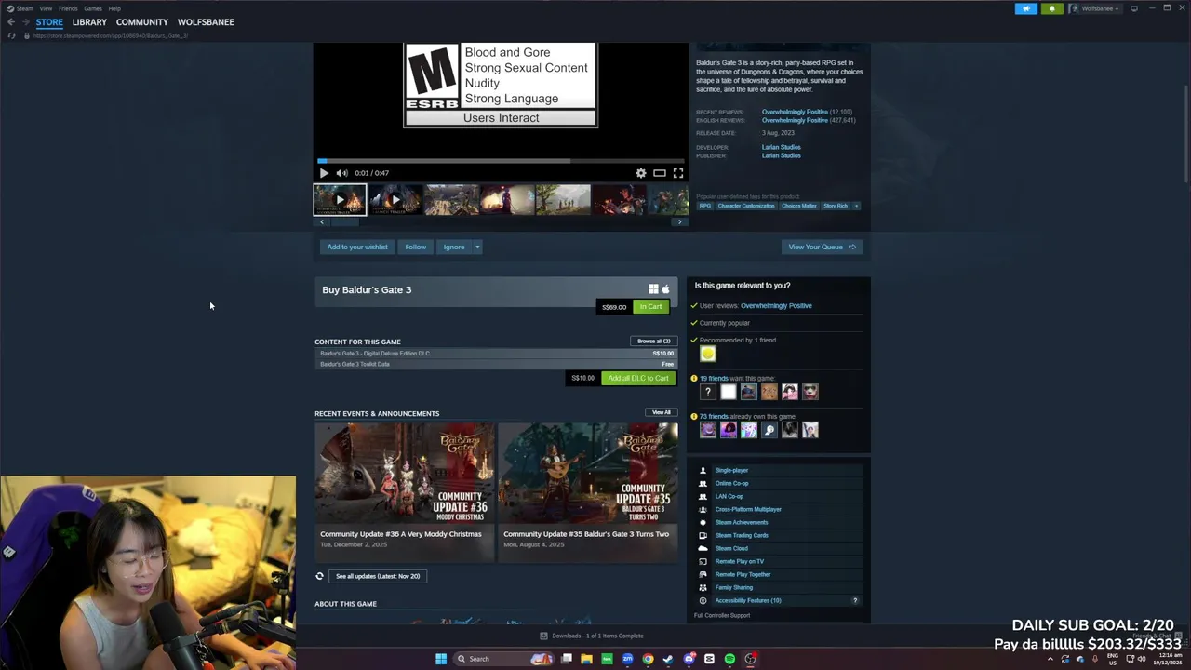
Task: Mute the trailer volume icon
Action: (341, 173)
